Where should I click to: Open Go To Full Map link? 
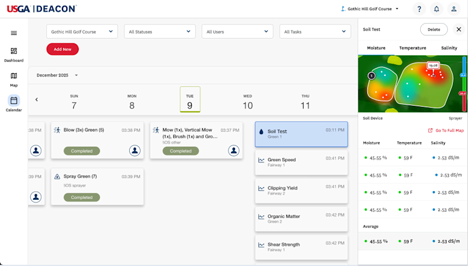point(449,130)
